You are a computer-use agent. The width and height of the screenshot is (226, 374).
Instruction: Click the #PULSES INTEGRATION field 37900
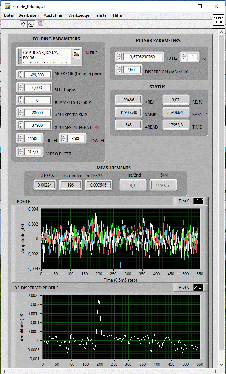coord(38,125)
